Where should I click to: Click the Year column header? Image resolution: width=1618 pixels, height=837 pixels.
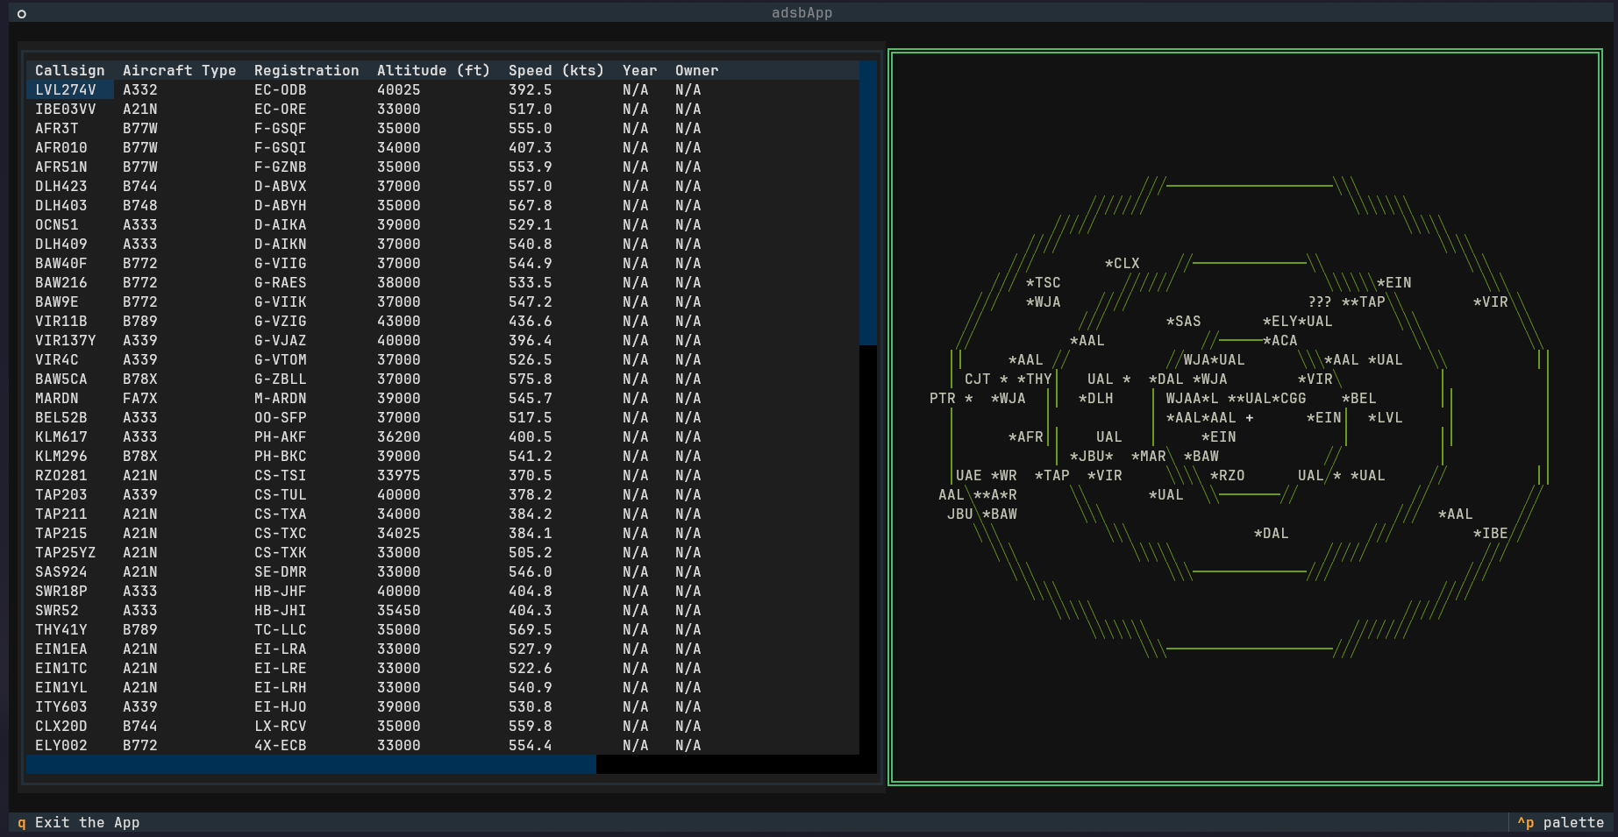pos(640,70)
